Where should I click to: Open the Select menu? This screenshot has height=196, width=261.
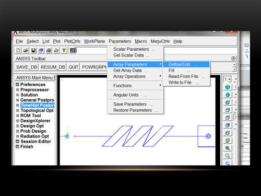point(32,41)
